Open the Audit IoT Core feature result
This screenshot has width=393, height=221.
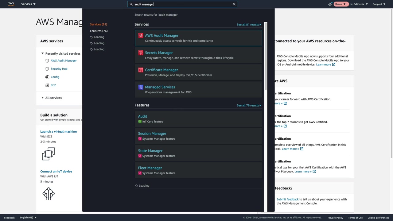click(198, 119)
